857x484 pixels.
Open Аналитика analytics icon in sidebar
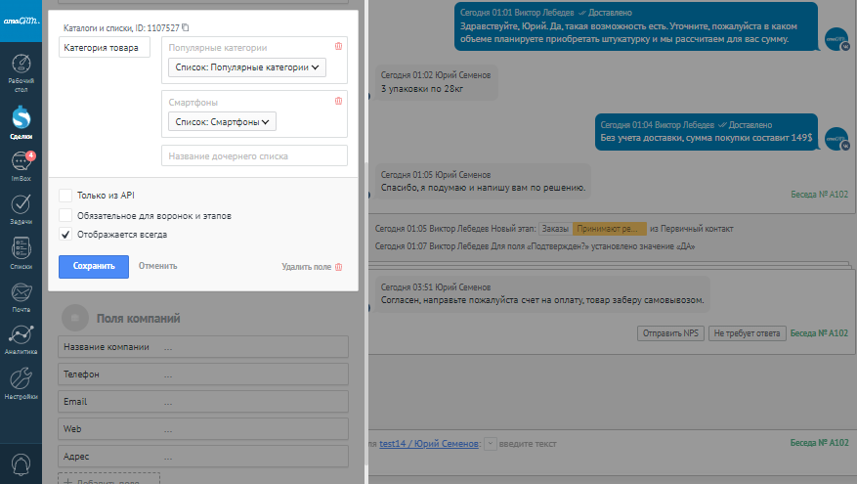(21, 335)
